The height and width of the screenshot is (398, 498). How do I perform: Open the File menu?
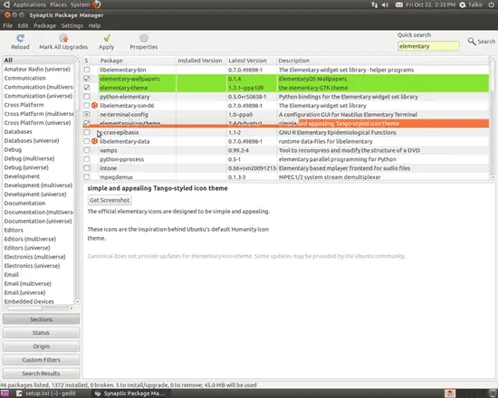click(7, 25)
